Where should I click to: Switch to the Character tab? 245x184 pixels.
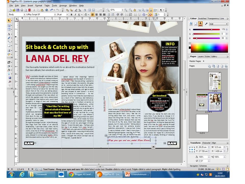pos(206,143)
